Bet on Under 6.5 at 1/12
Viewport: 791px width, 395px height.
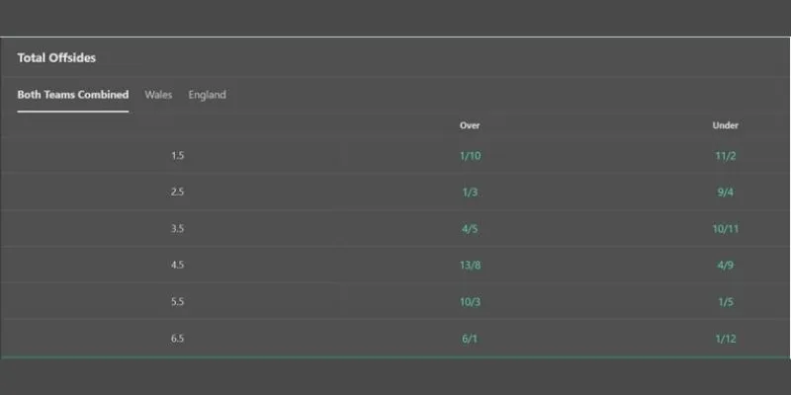[x=725, y=339]
